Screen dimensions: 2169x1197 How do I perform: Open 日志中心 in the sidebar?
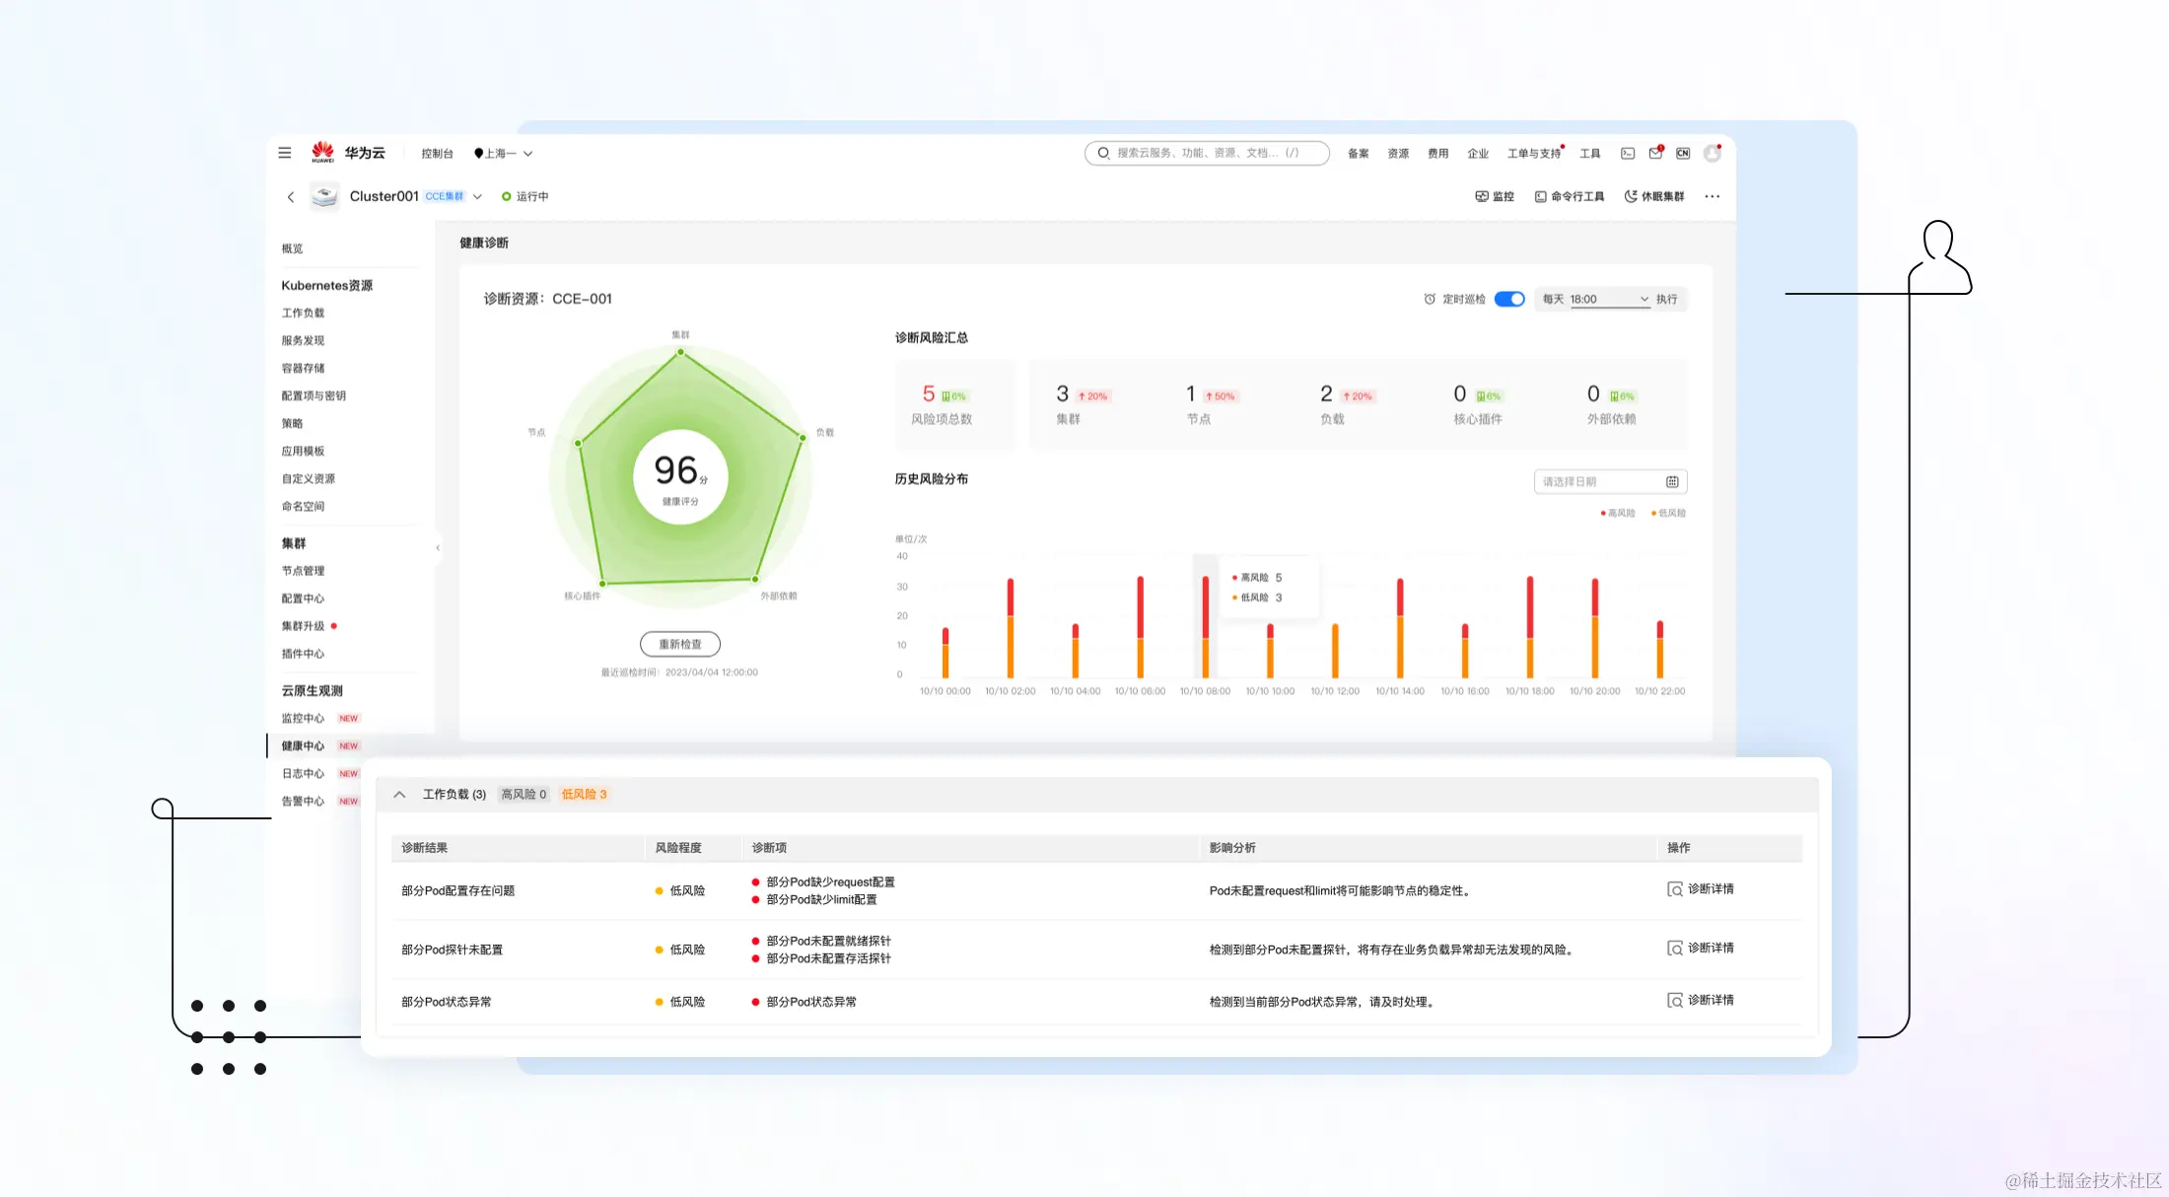[303, 774]
